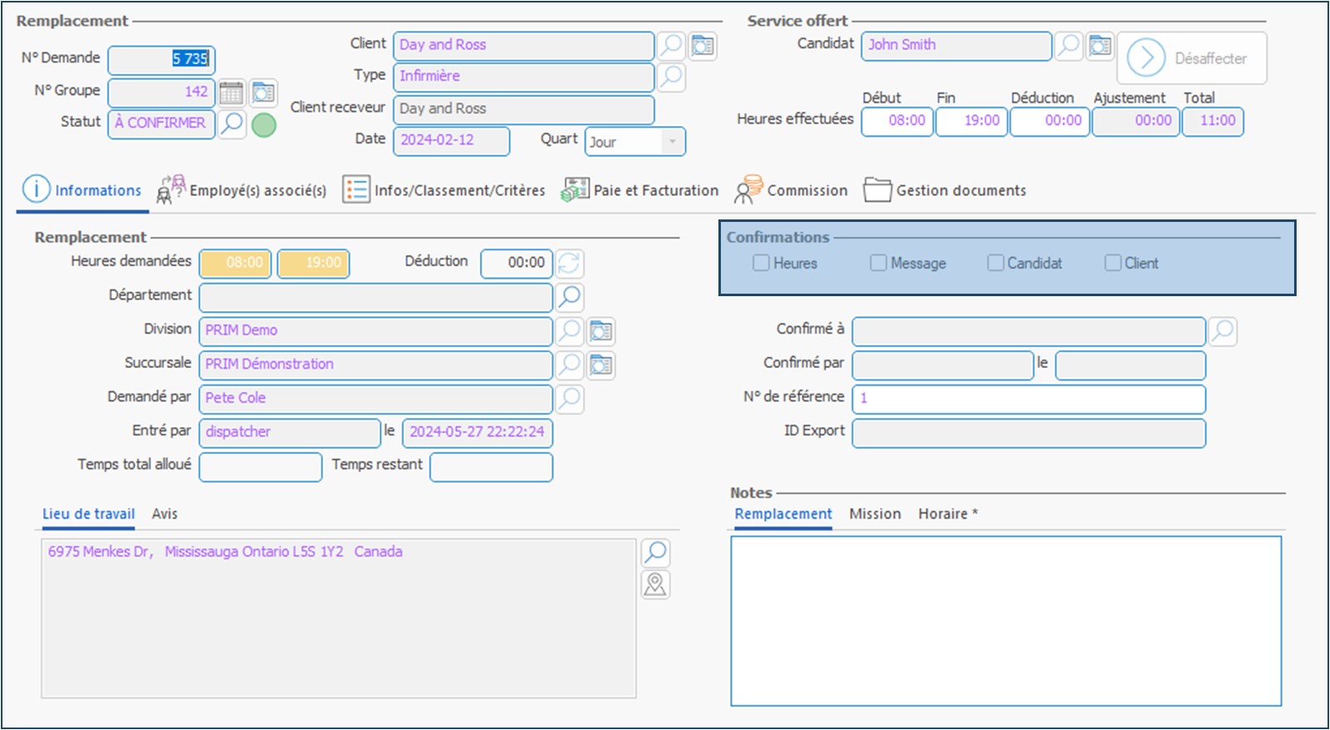Image resolution: width=1330 pixels, height=730 pixels.
Task: Open the Division details card icon
Action: [x=601, y=331]
